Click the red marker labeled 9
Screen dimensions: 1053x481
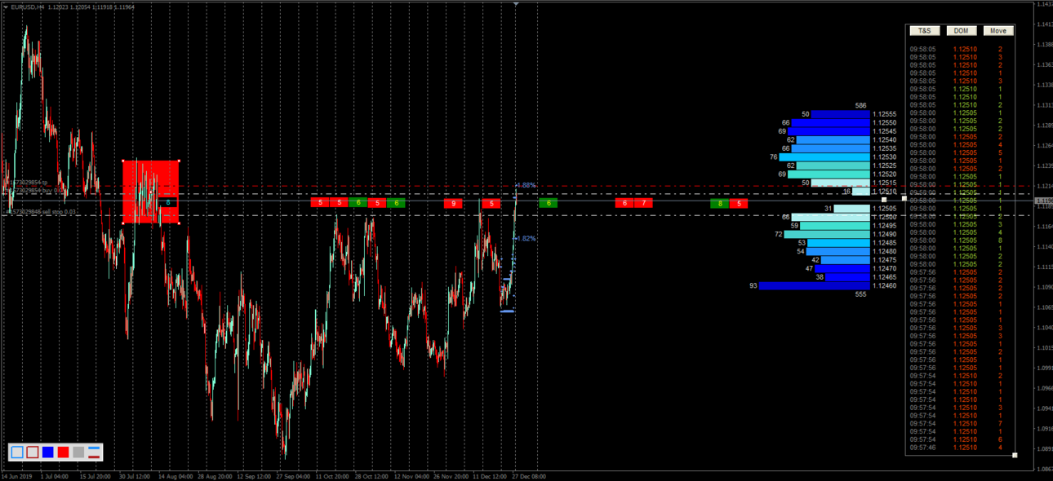pyautogui.click(x=453, y=203)
